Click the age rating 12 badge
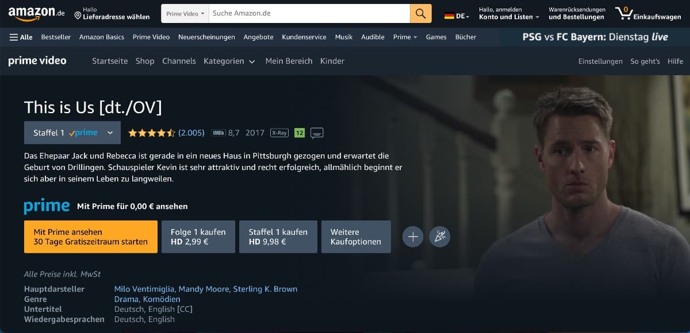 click(x=299, y=133)
